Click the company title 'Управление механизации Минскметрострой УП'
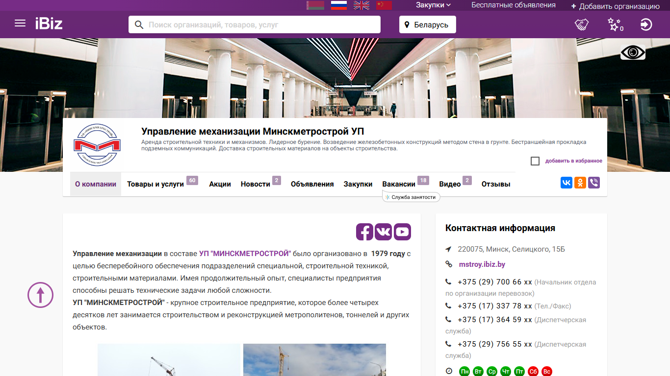The height and width of the screenshot is (376, 670). (253, 131)
